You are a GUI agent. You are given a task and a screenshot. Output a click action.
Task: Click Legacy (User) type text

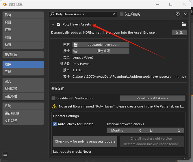click(83, 57)
